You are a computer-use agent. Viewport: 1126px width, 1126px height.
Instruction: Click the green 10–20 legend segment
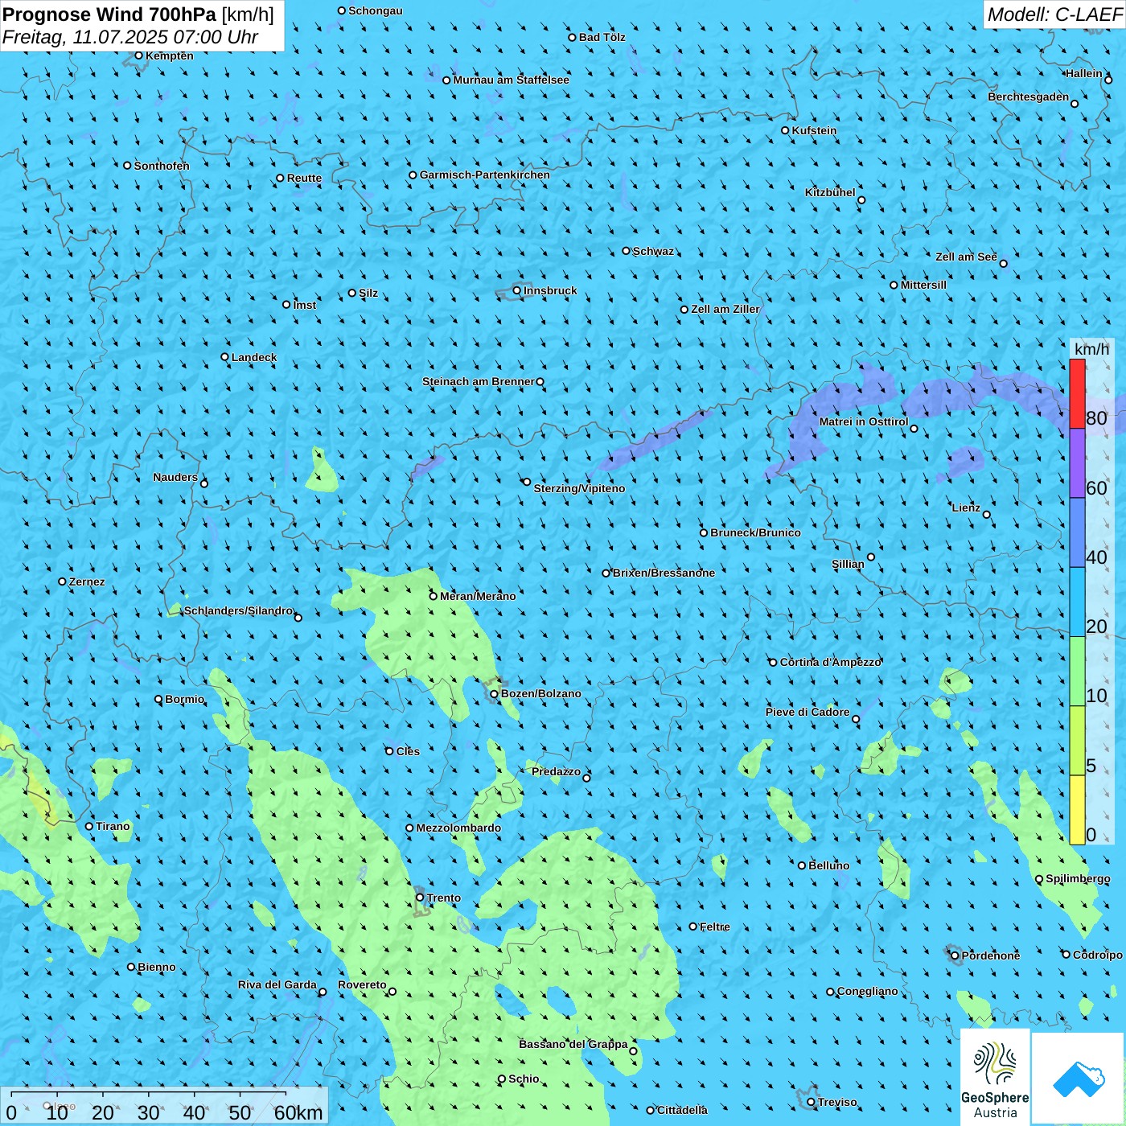click(1077, 672)
